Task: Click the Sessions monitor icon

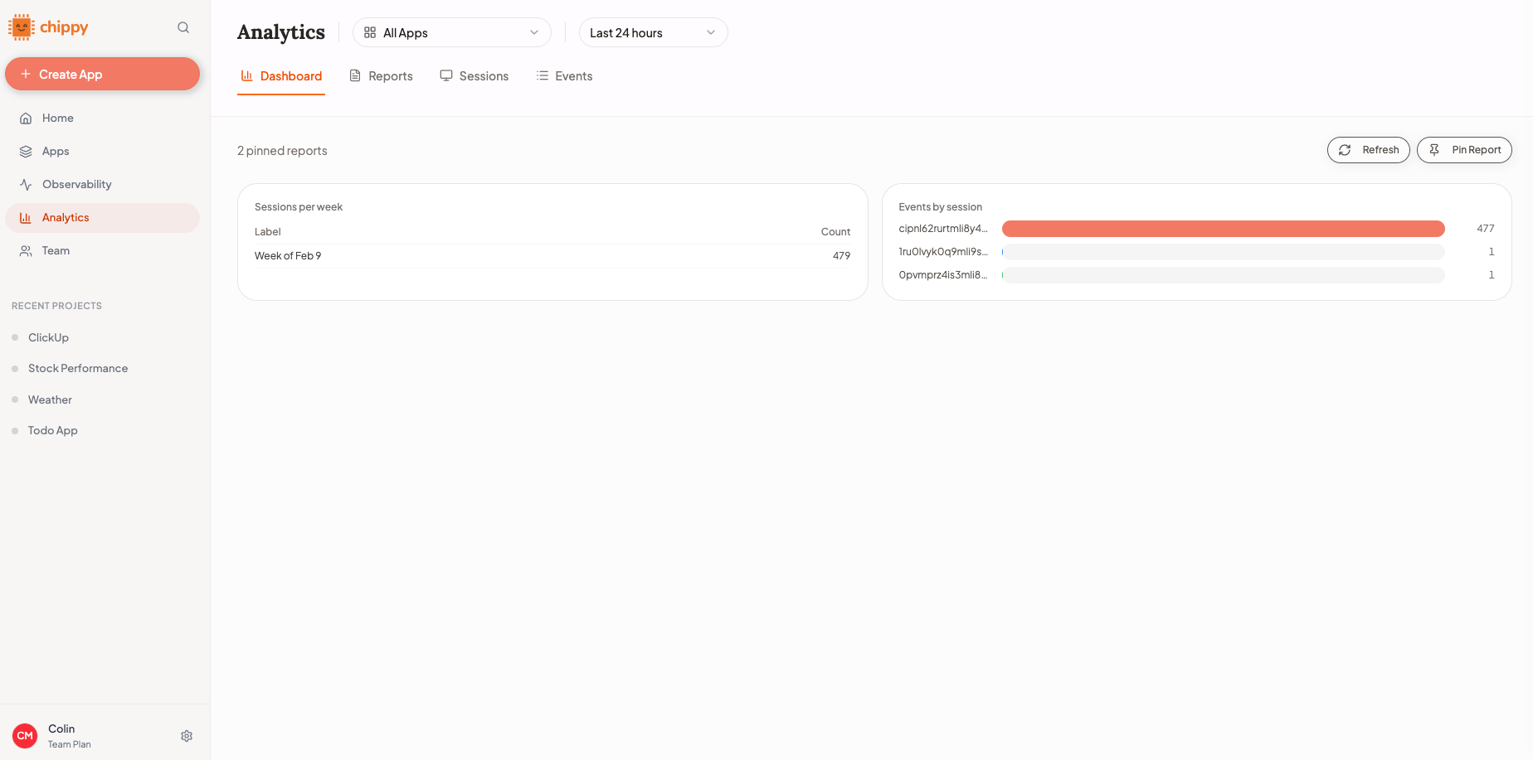Action: pyautogui.click(x=446, y=75)
